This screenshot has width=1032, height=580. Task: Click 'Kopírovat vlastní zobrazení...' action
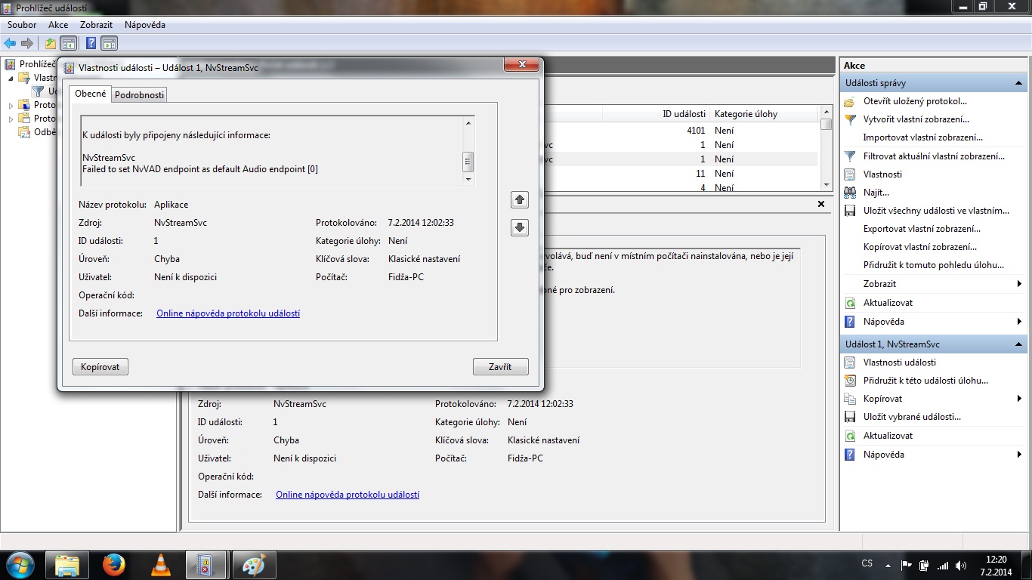coord(920,247)
